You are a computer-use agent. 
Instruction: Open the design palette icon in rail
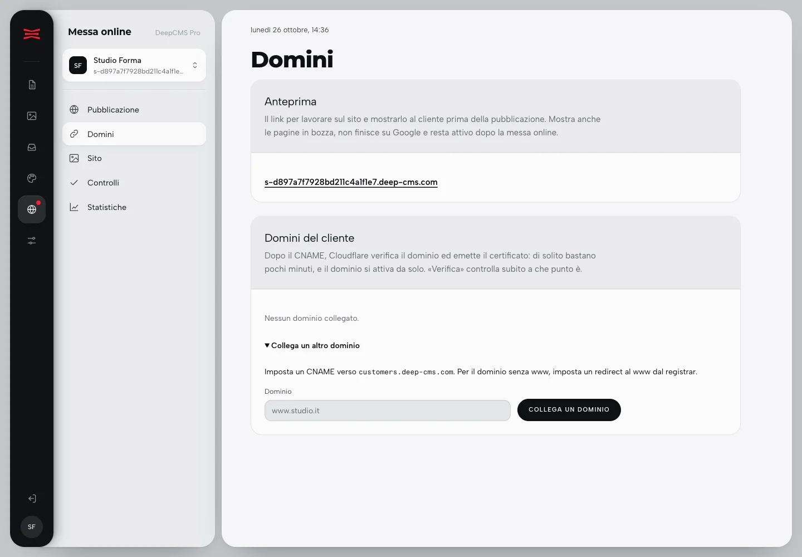[x=32, y=178]
